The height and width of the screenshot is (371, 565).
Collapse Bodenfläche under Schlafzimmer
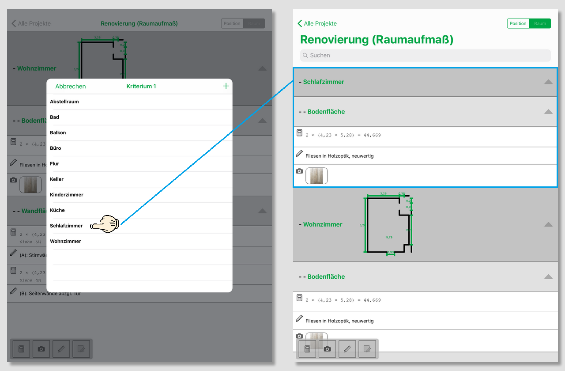pos(548,112)
